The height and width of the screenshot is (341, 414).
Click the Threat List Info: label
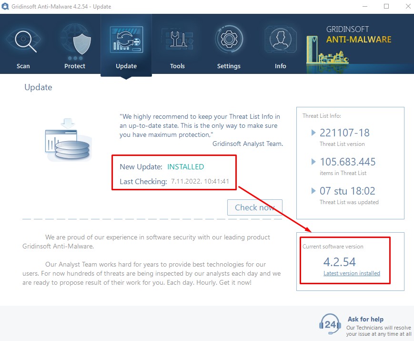(322, 116)
